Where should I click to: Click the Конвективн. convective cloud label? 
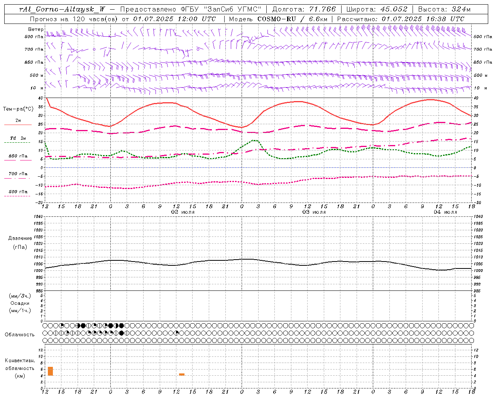(20, 361)
